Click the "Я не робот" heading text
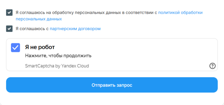Screen dimensions: 224x105 (40, 47)
